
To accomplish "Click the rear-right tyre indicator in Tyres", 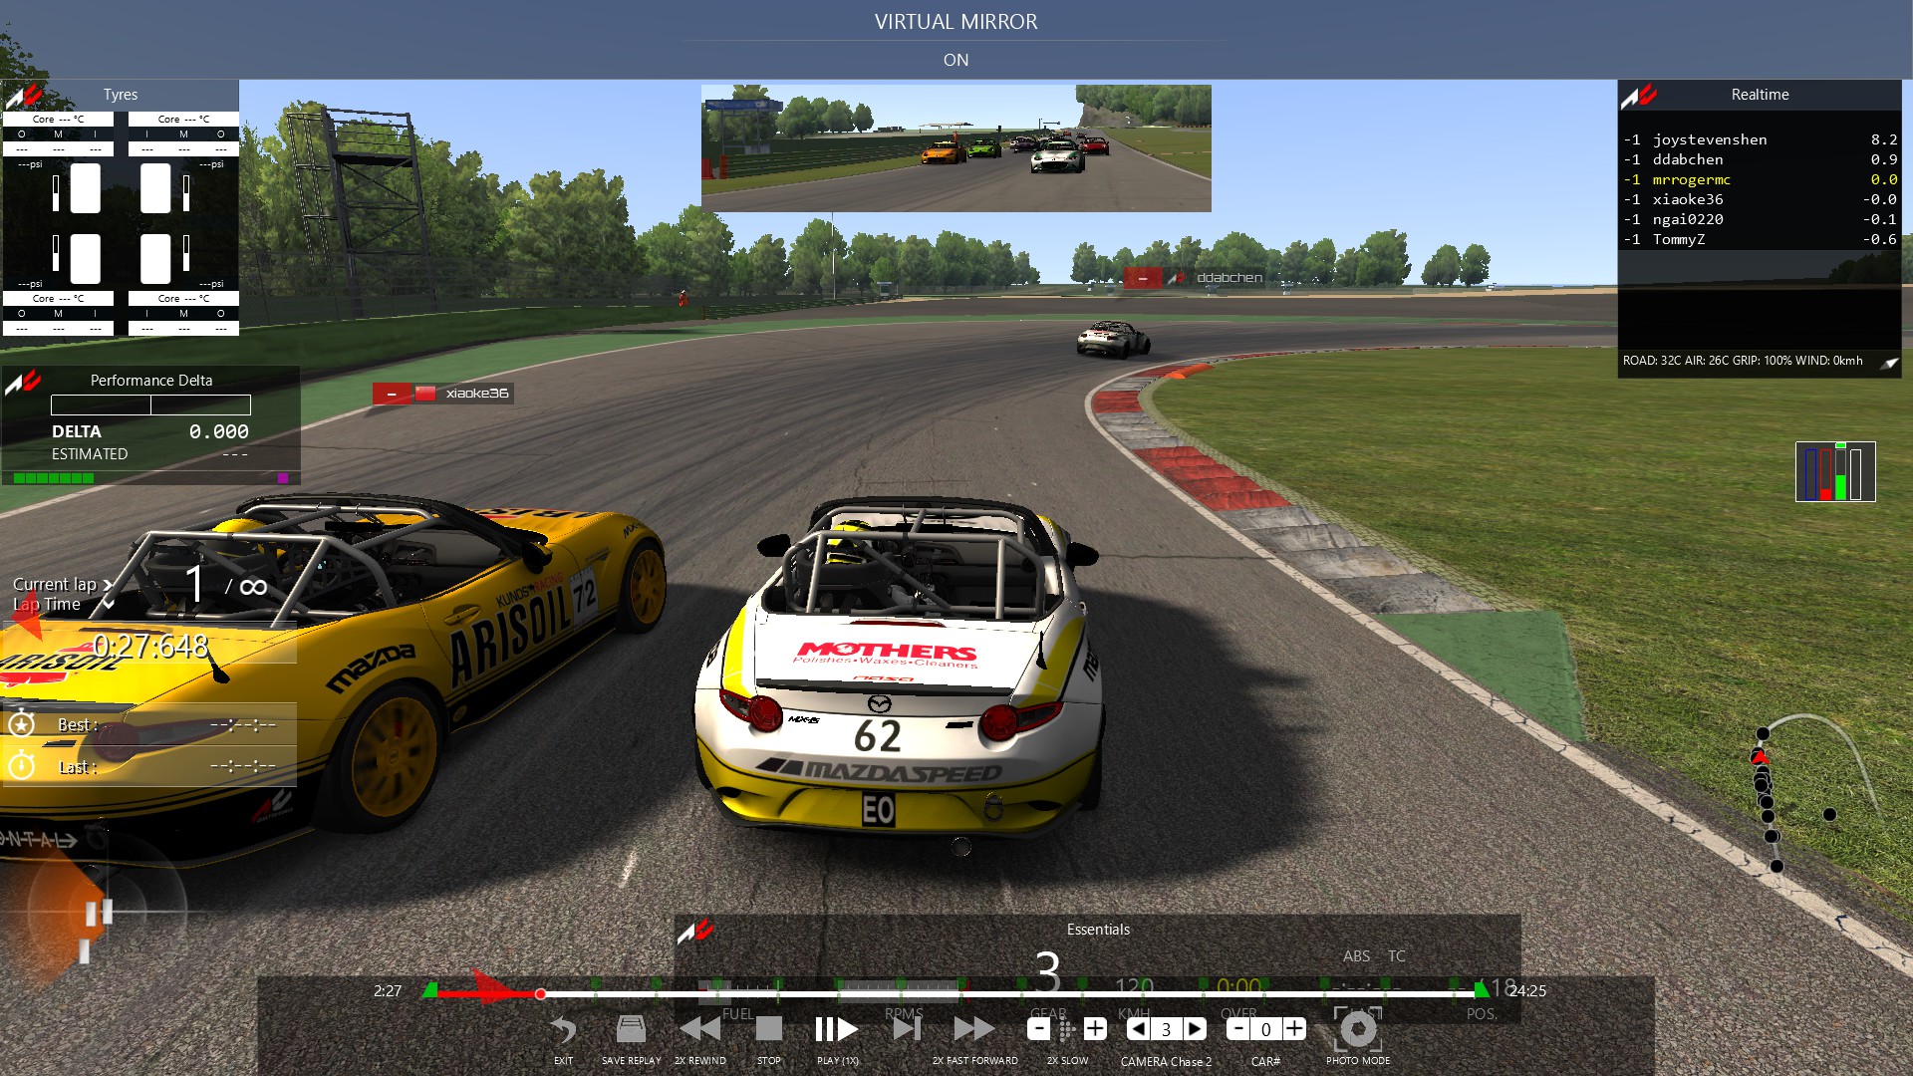I will tap(155, 259).
